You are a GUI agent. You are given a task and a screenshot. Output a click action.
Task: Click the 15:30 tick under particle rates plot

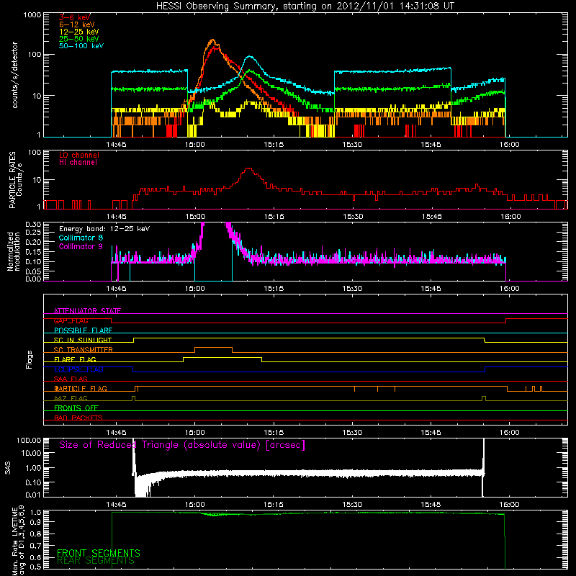click(353, 217)
